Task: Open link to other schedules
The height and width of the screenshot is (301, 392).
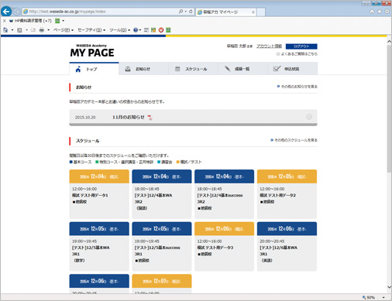Action: point(294,140)
